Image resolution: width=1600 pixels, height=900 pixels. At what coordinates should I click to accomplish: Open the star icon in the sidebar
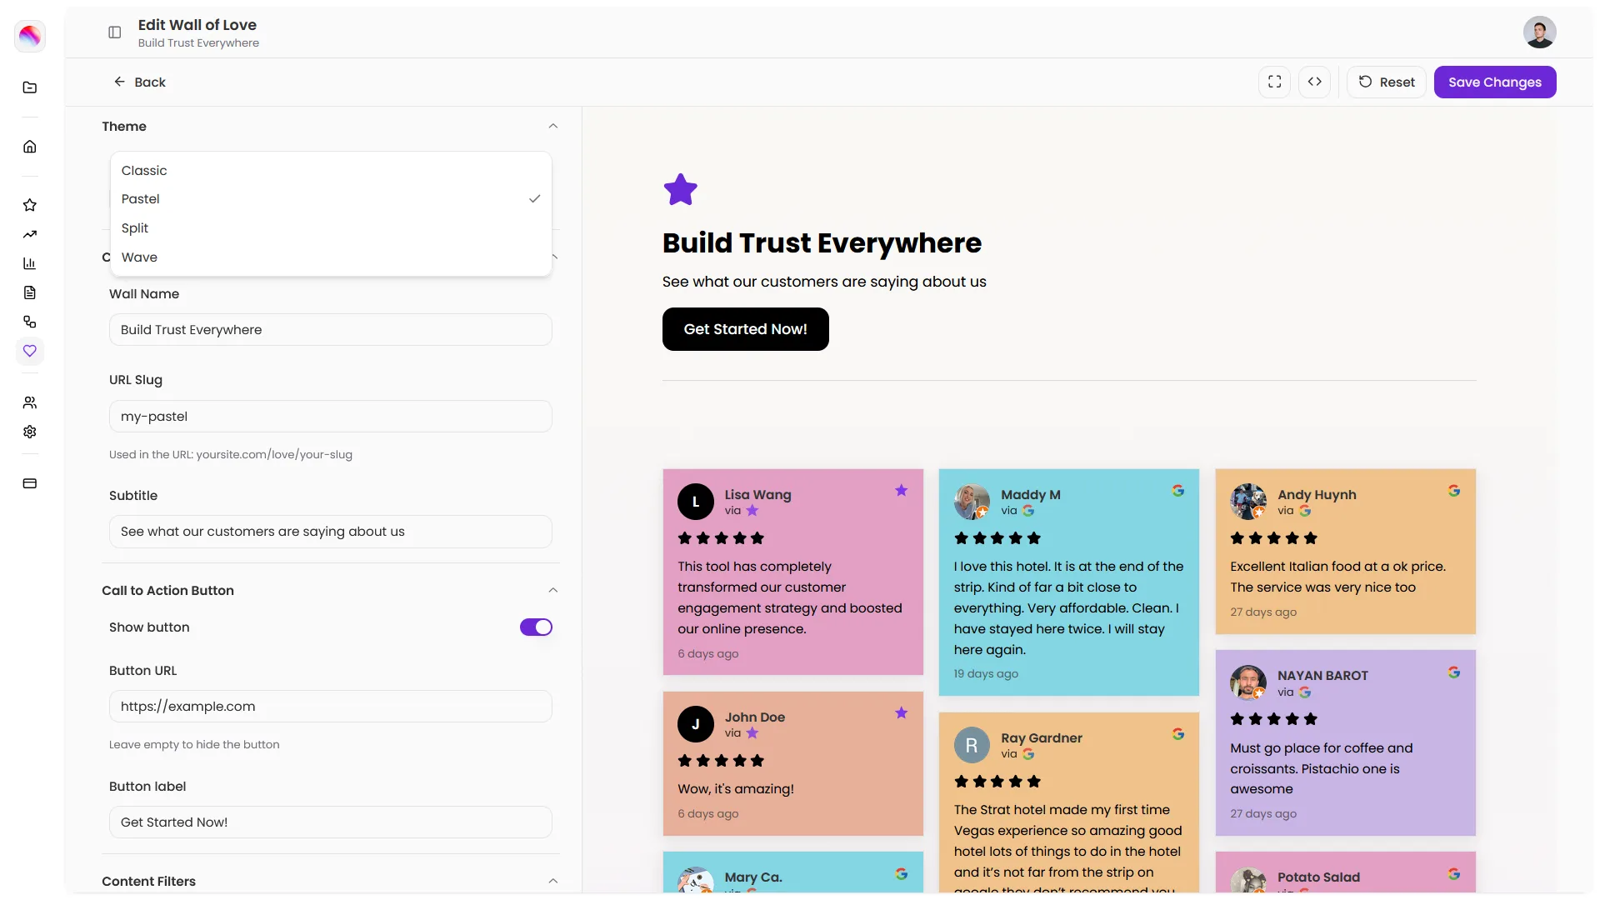(x=30, y=205)
